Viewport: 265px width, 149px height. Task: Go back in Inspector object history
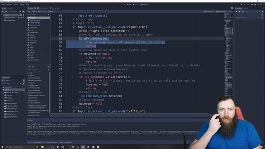pyautogui.click(x=257, y=12)
